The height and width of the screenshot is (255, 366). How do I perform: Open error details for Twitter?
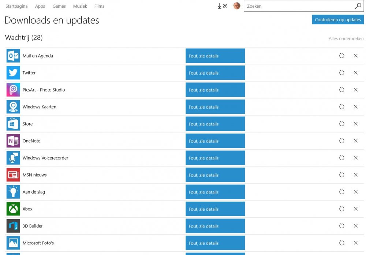pos(215,73)
